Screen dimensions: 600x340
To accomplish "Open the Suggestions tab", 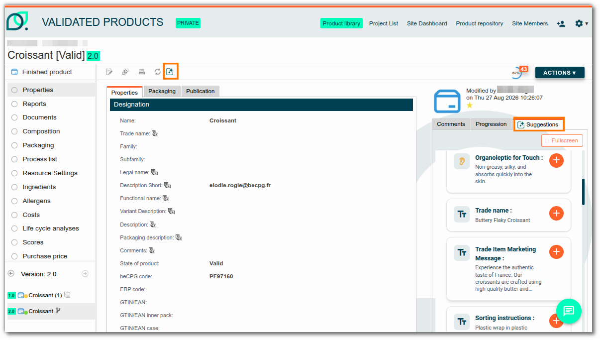I will [538, 124].
